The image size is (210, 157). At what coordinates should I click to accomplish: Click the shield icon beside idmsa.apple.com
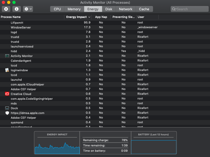(7, 113)
